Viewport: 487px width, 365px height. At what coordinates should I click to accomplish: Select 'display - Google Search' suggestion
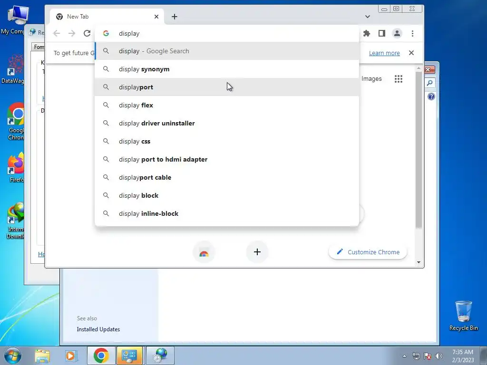(227, 51)
